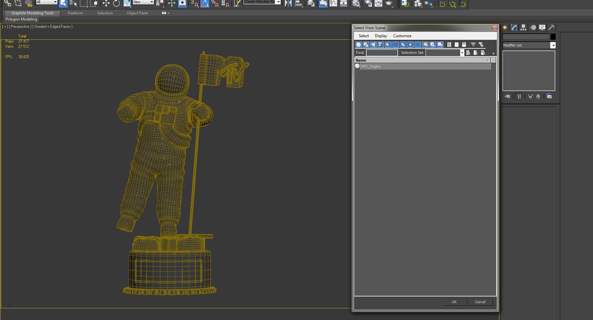Click the Find input field
Image resolution: width=593 pixels, height=320 pixels.
[382, 53]
